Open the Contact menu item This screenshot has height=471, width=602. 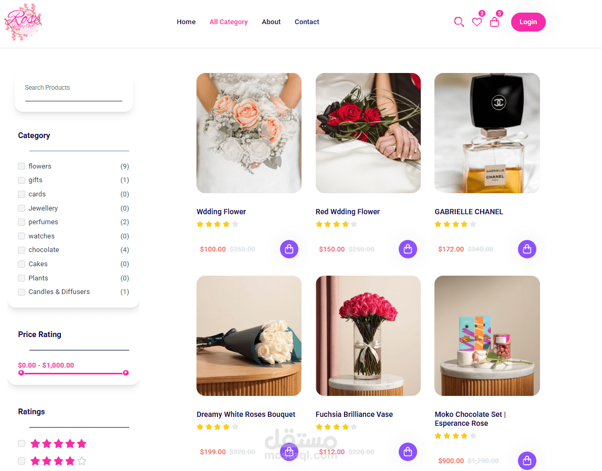(x=307, y=22)
